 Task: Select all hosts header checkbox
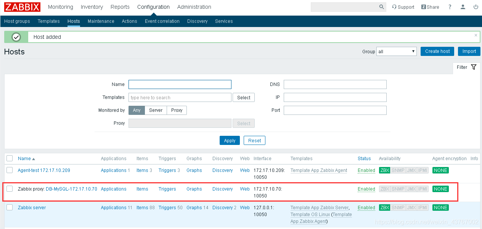click(x=10, y=159)
